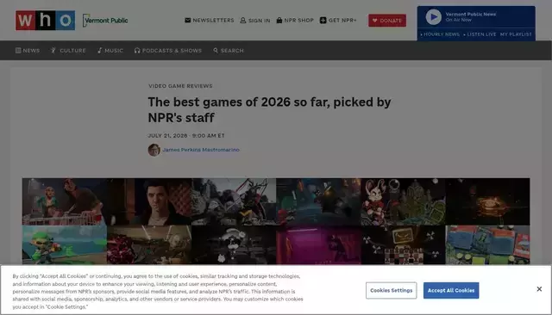552x315 pixels.
Task: Click the Culture section icon
Action: 53,51
